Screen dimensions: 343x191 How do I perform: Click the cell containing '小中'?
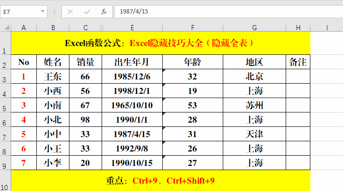point(53,134)
